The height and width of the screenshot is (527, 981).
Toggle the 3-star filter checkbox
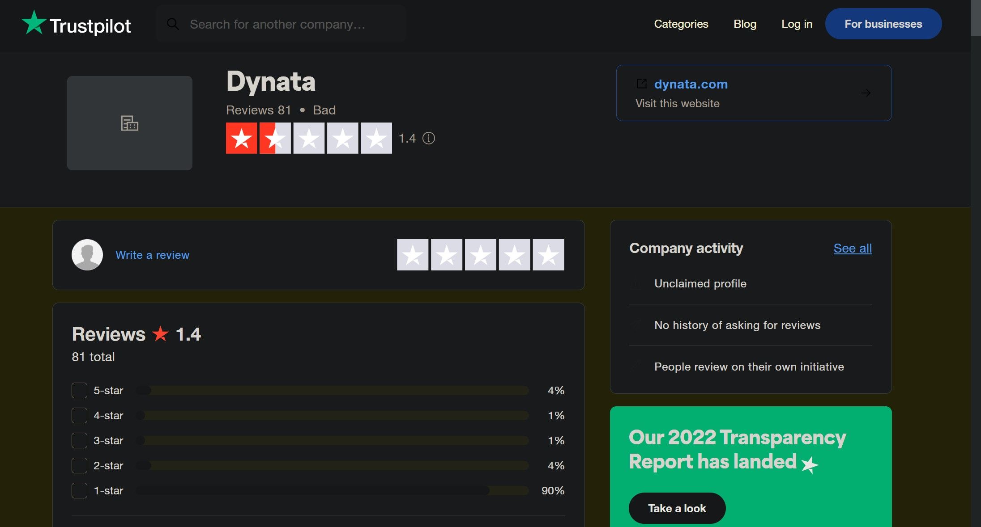79,440
